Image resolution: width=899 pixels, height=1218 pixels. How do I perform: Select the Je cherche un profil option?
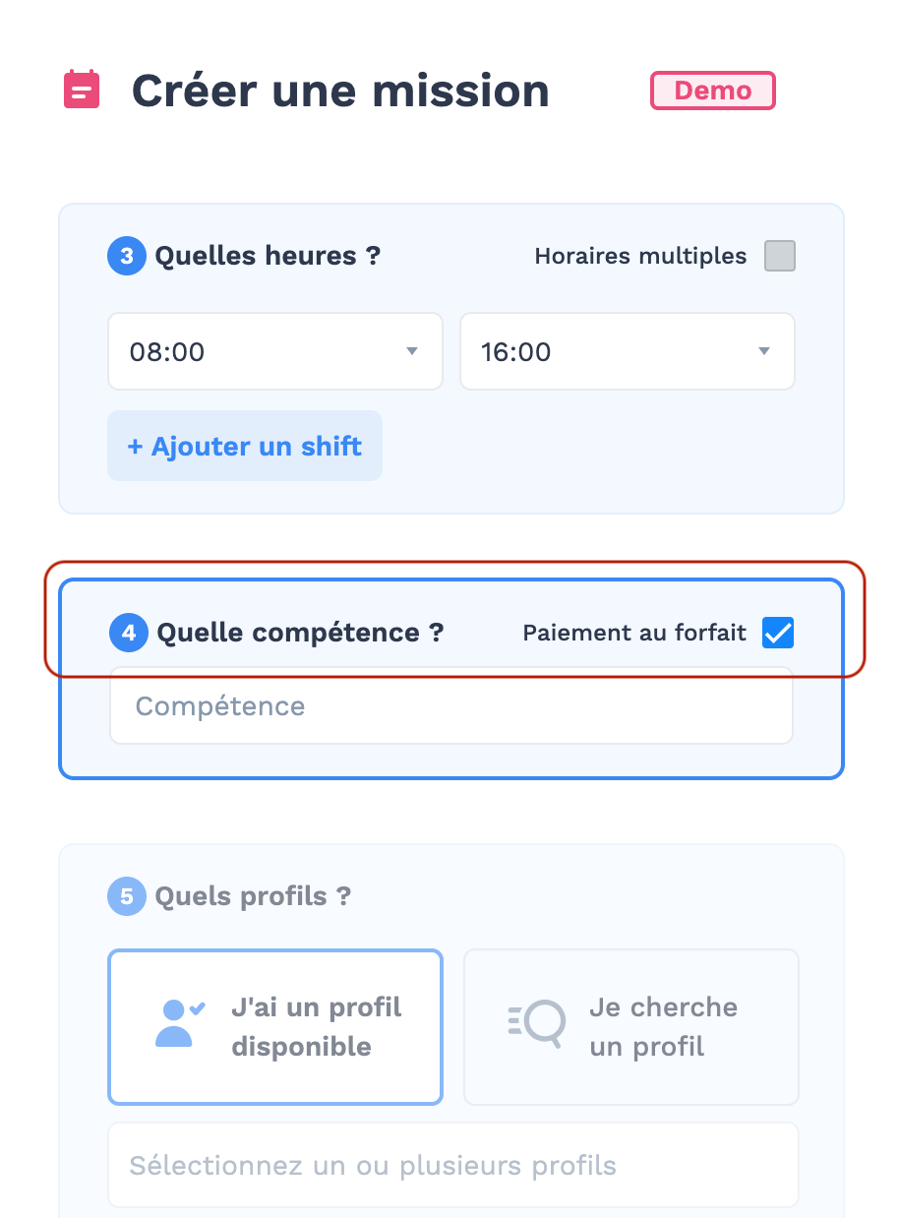coord(631,1027)
